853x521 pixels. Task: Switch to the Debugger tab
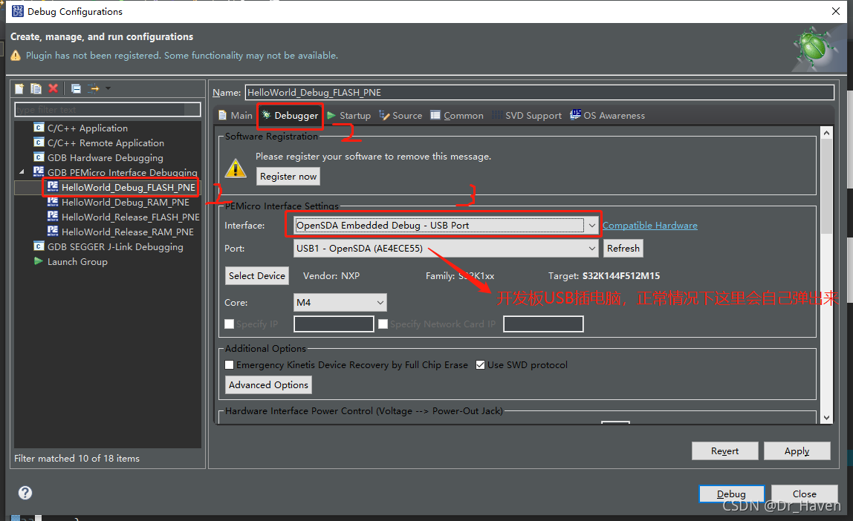pos(290,115)
